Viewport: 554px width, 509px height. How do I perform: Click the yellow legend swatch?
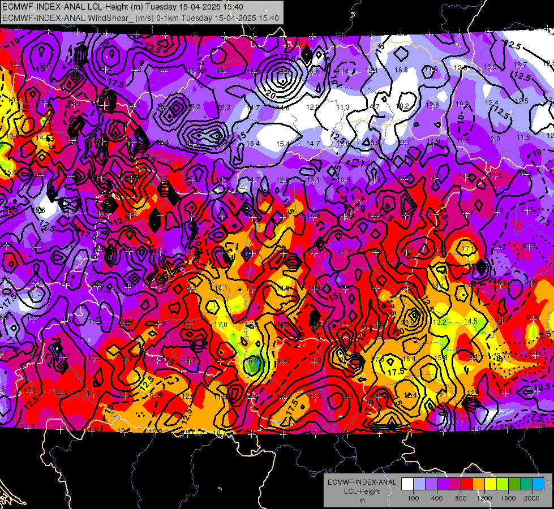(x=491, y=484)
